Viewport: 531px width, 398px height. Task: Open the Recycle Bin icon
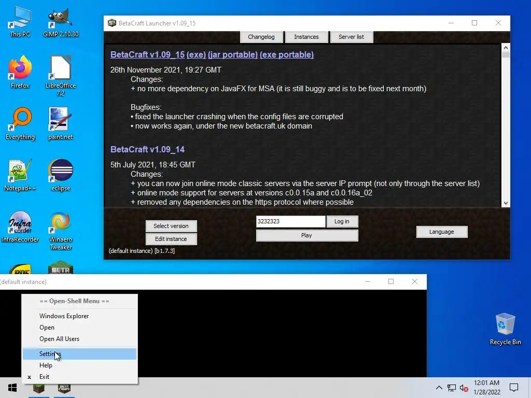pos(505,329)
